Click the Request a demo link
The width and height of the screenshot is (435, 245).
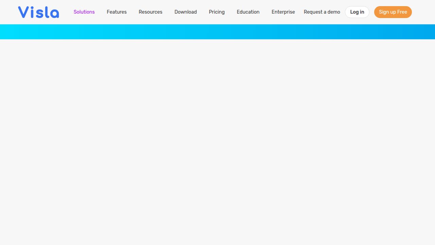click(322, 12)
